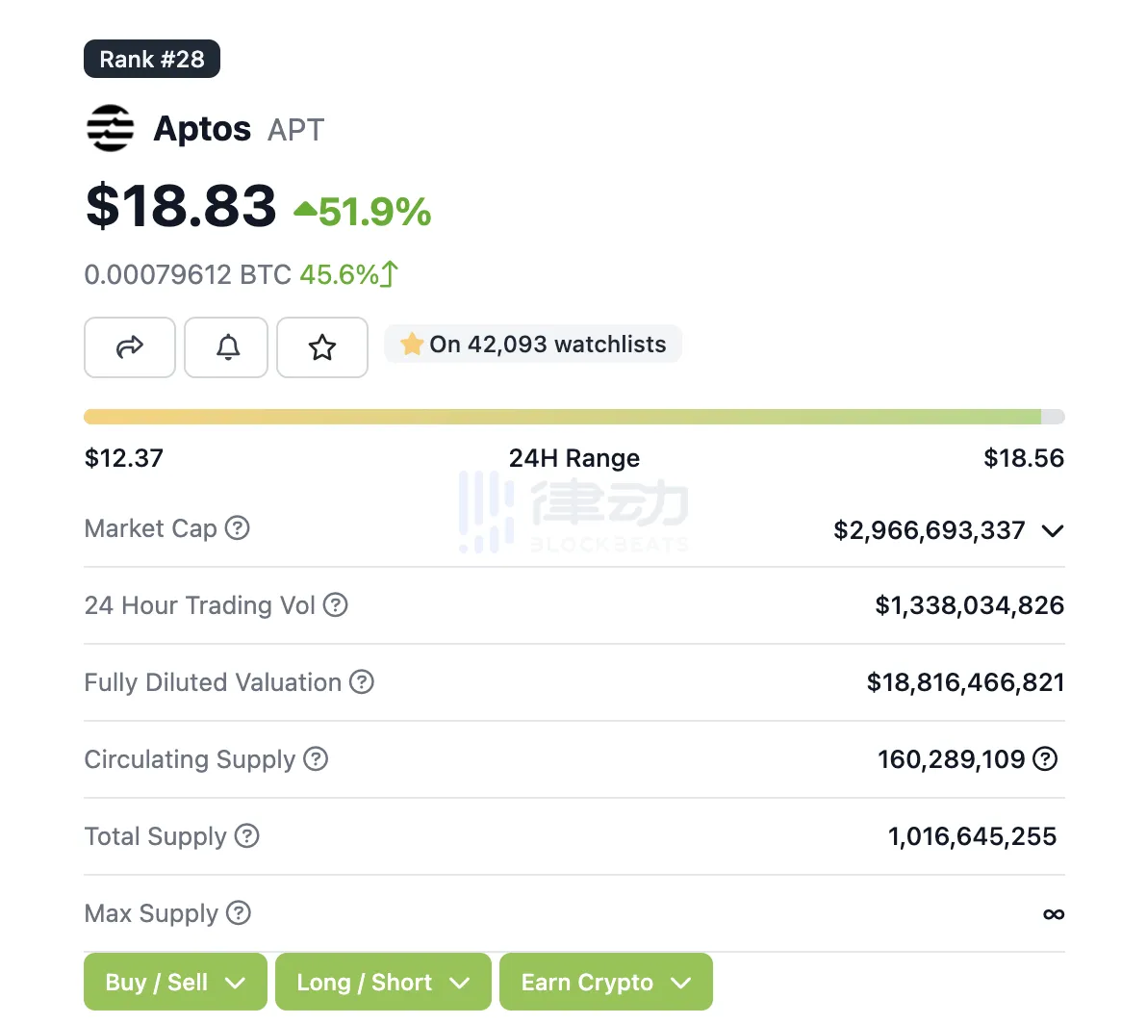Open Total Supply help question icon
The image size is (1147, 1024).
point(246,835)
